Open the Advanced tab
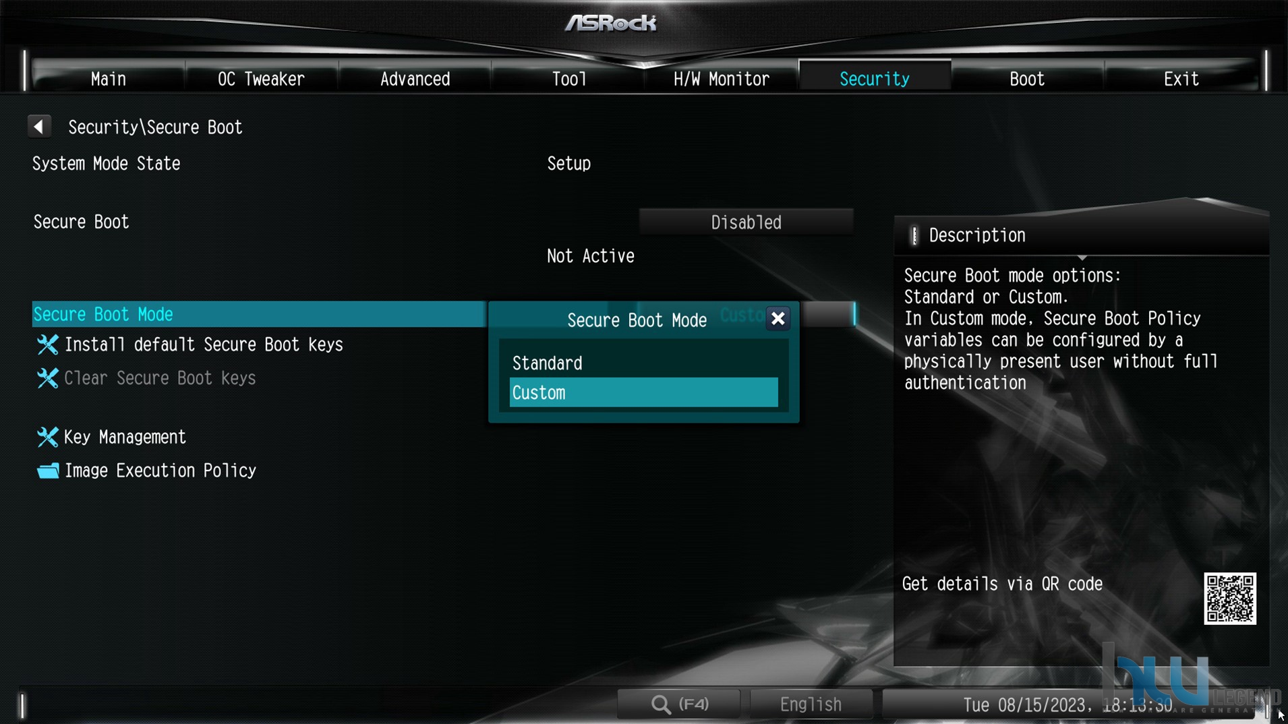 (415, 79)
